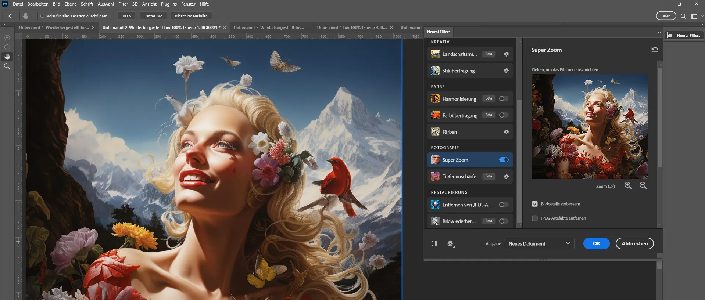Download the Tiefenunschärfe filter via cloud icon
Image resolution: width=705 pixels, height=300 pixels.
click(x=506, y=177)
